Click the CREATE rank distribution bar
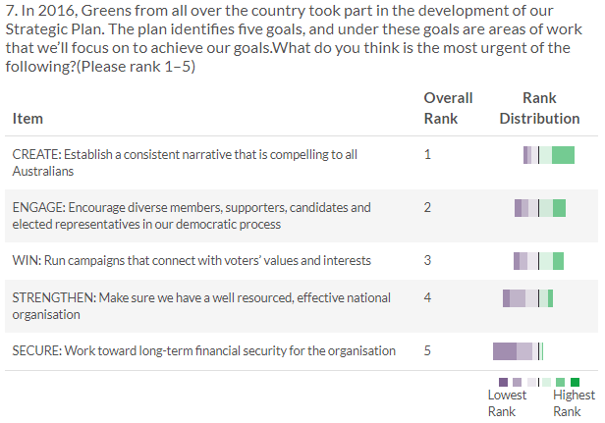The height and width of the screenshot is (423, 605). coord(549,155)
